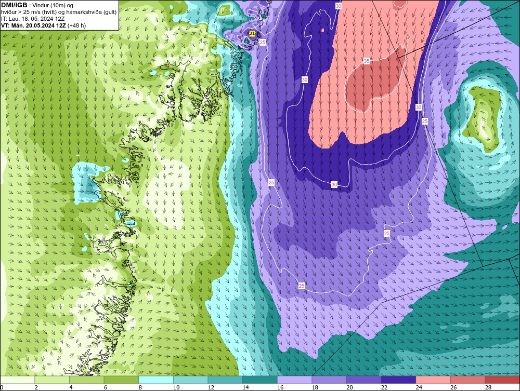
Task: Select the legend scale value 26
Action: pos(453,387)
